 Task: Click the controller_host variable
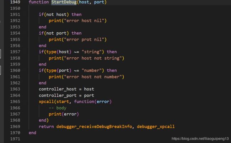tap(58, 89)
